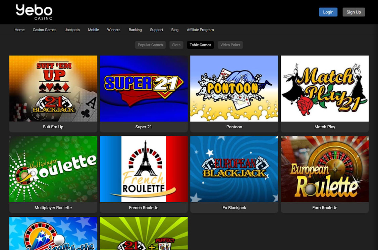Go to the Support page

click(x=156, y=30)
